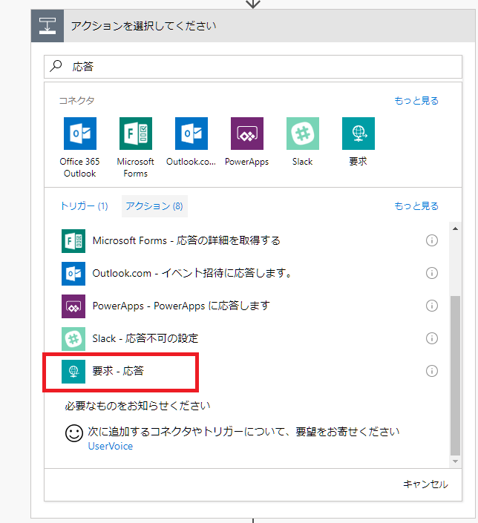Select the 要求 connector icon
Viewport: 478px width, 523px height.
tap(358, 134)
